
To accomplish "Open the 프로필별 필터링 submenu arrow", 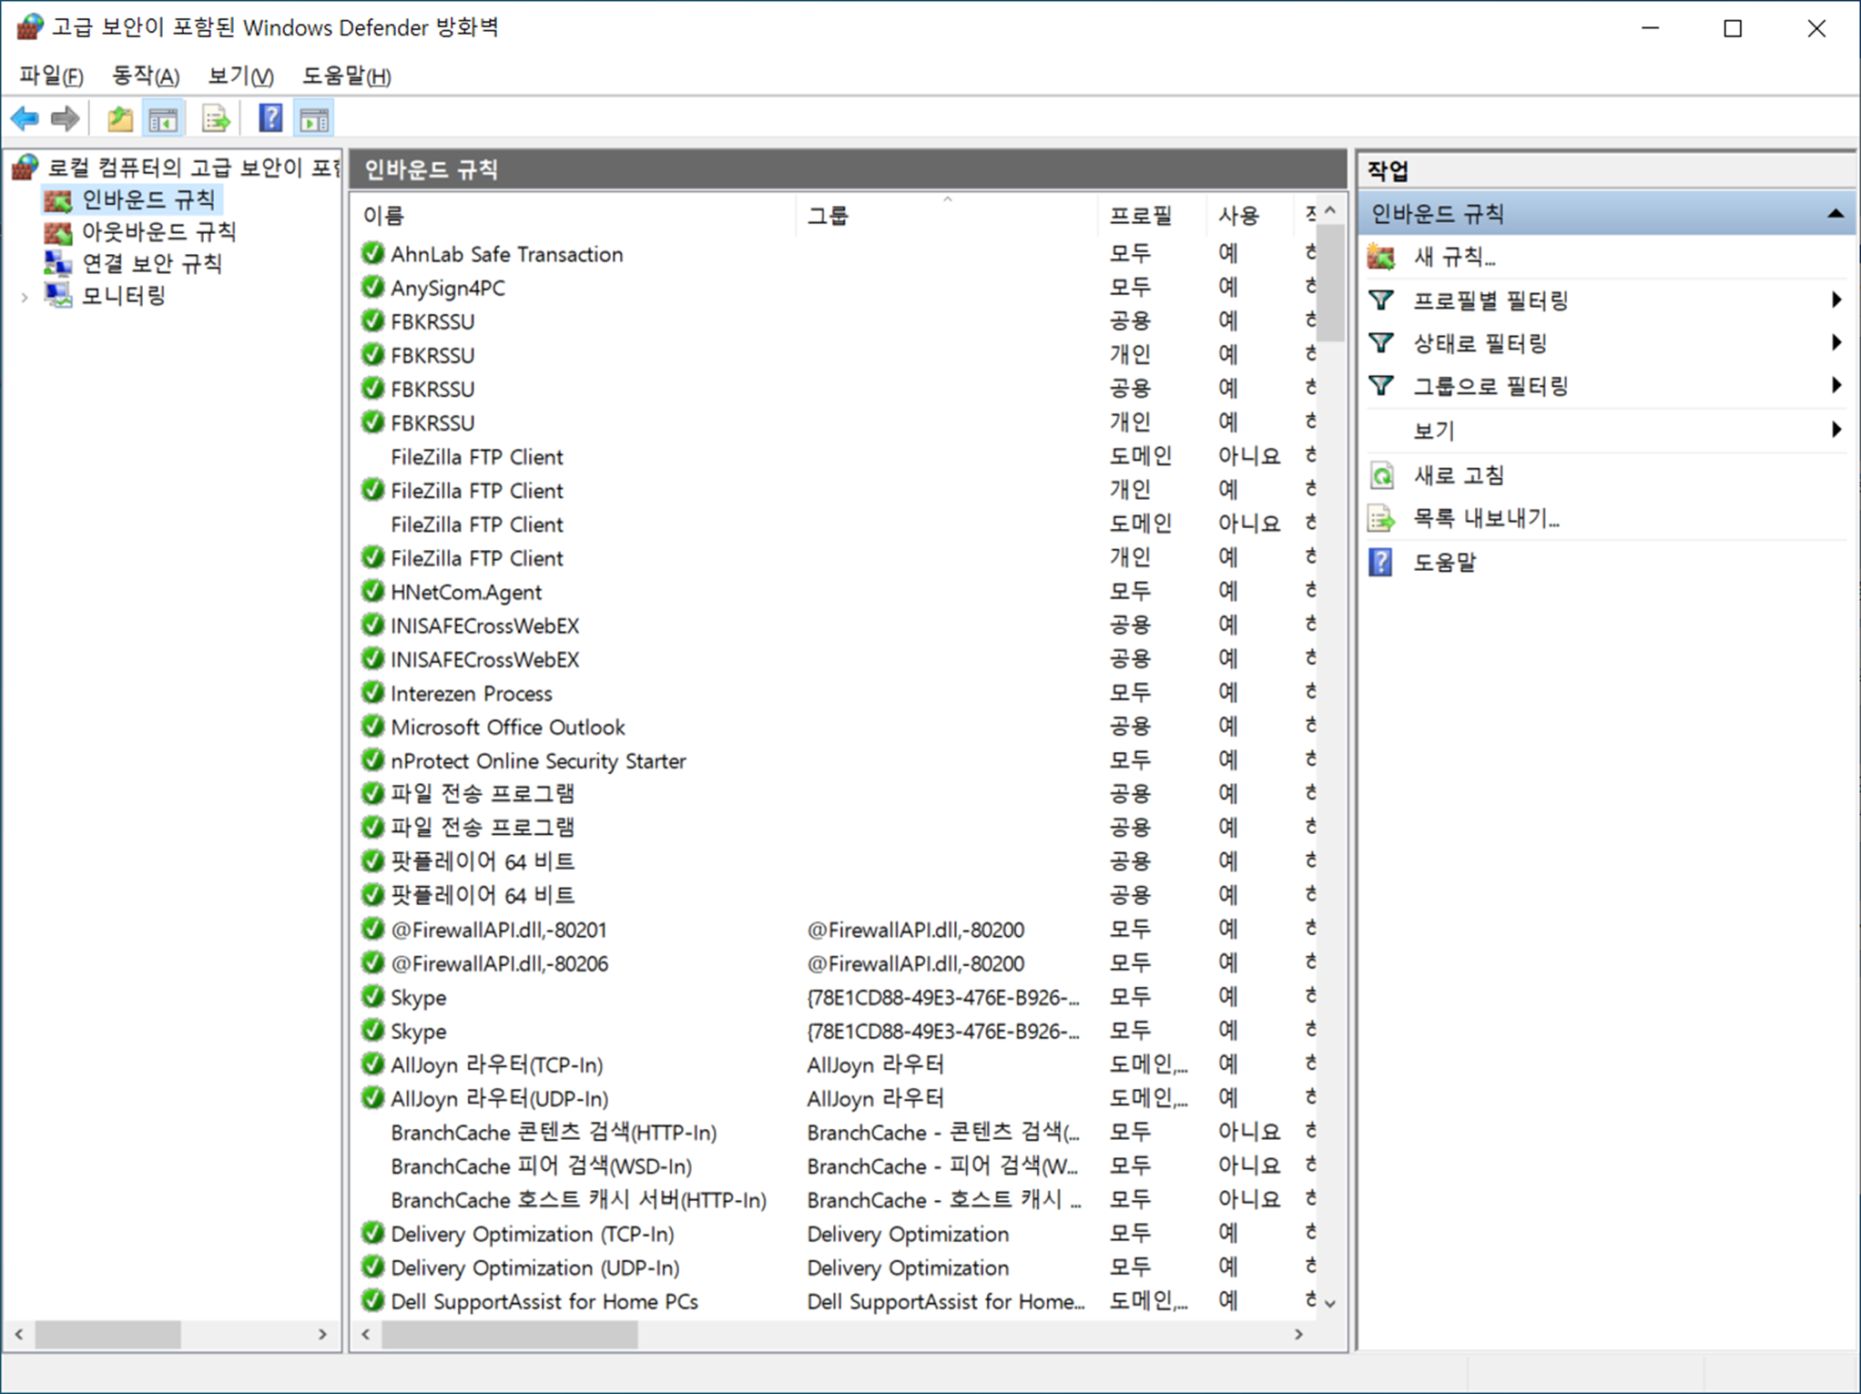I will (1836, 300).
